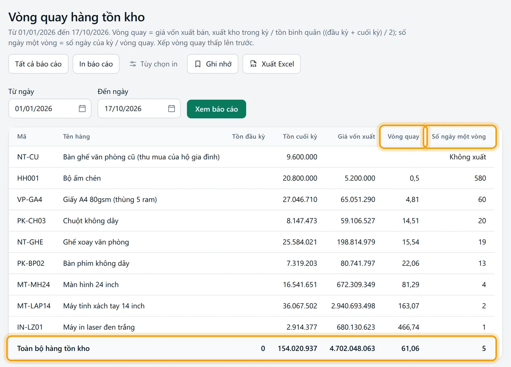Click the page title Vòng quay hàng tồn kho
The width and height of the screenshot is (511, 367).
point(77,17)
